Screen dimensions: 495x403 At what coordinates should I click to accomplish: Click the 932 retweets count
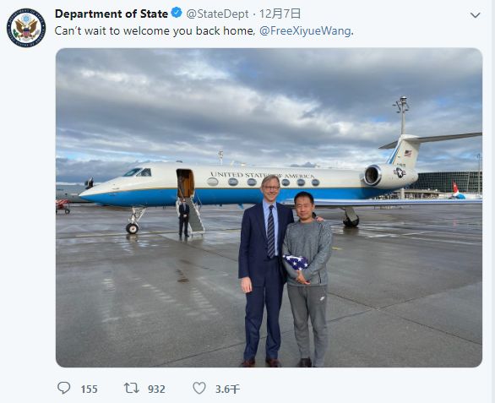coord(156,389)
